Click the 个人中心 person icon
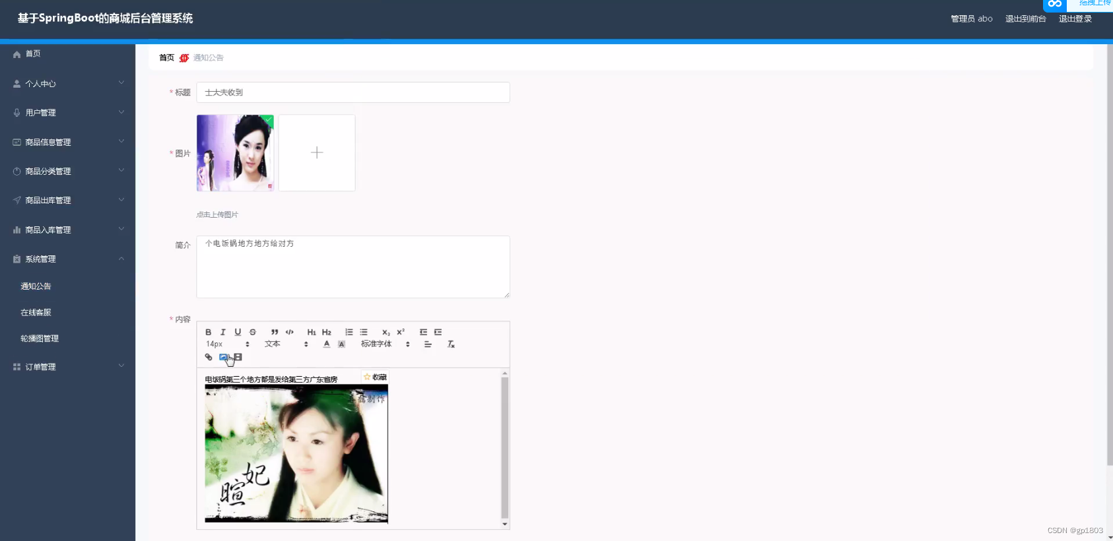 pyautogui.click(x=17, y=84)
